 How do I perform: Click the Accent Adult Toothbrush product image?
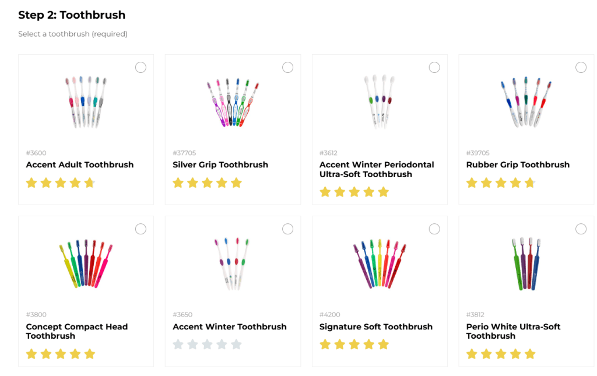[85, 102]
